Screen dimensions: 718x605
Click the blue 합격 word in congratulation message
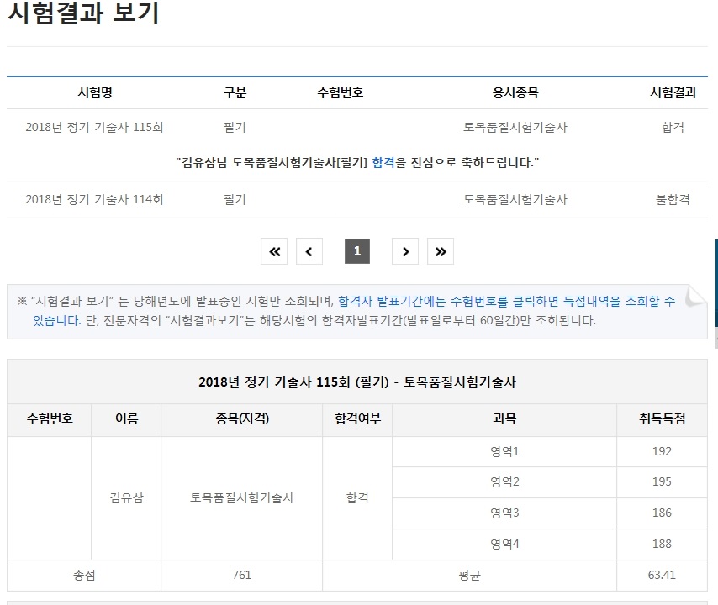(383, 162)
